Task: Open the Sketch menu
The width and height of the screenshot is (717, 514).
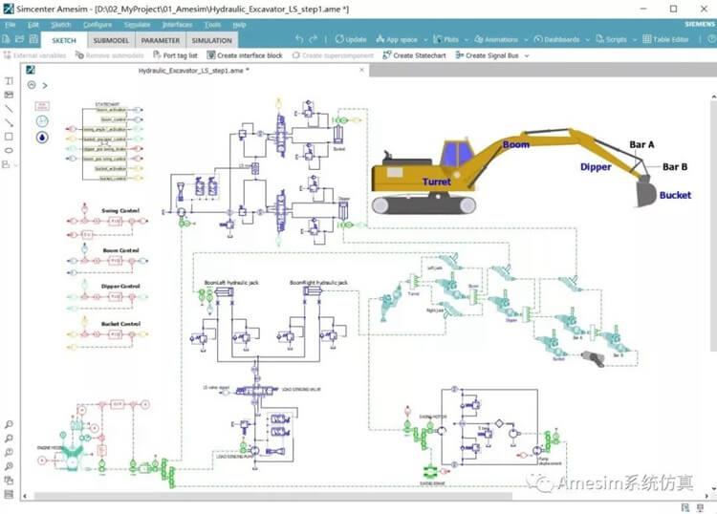Action: coord(61,25)
